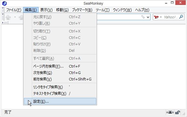This screenshot has width=187, height=117.
Task: Open the search engine selector dropdown arrow
Action: pyautogui.click(x=161, y=17)
